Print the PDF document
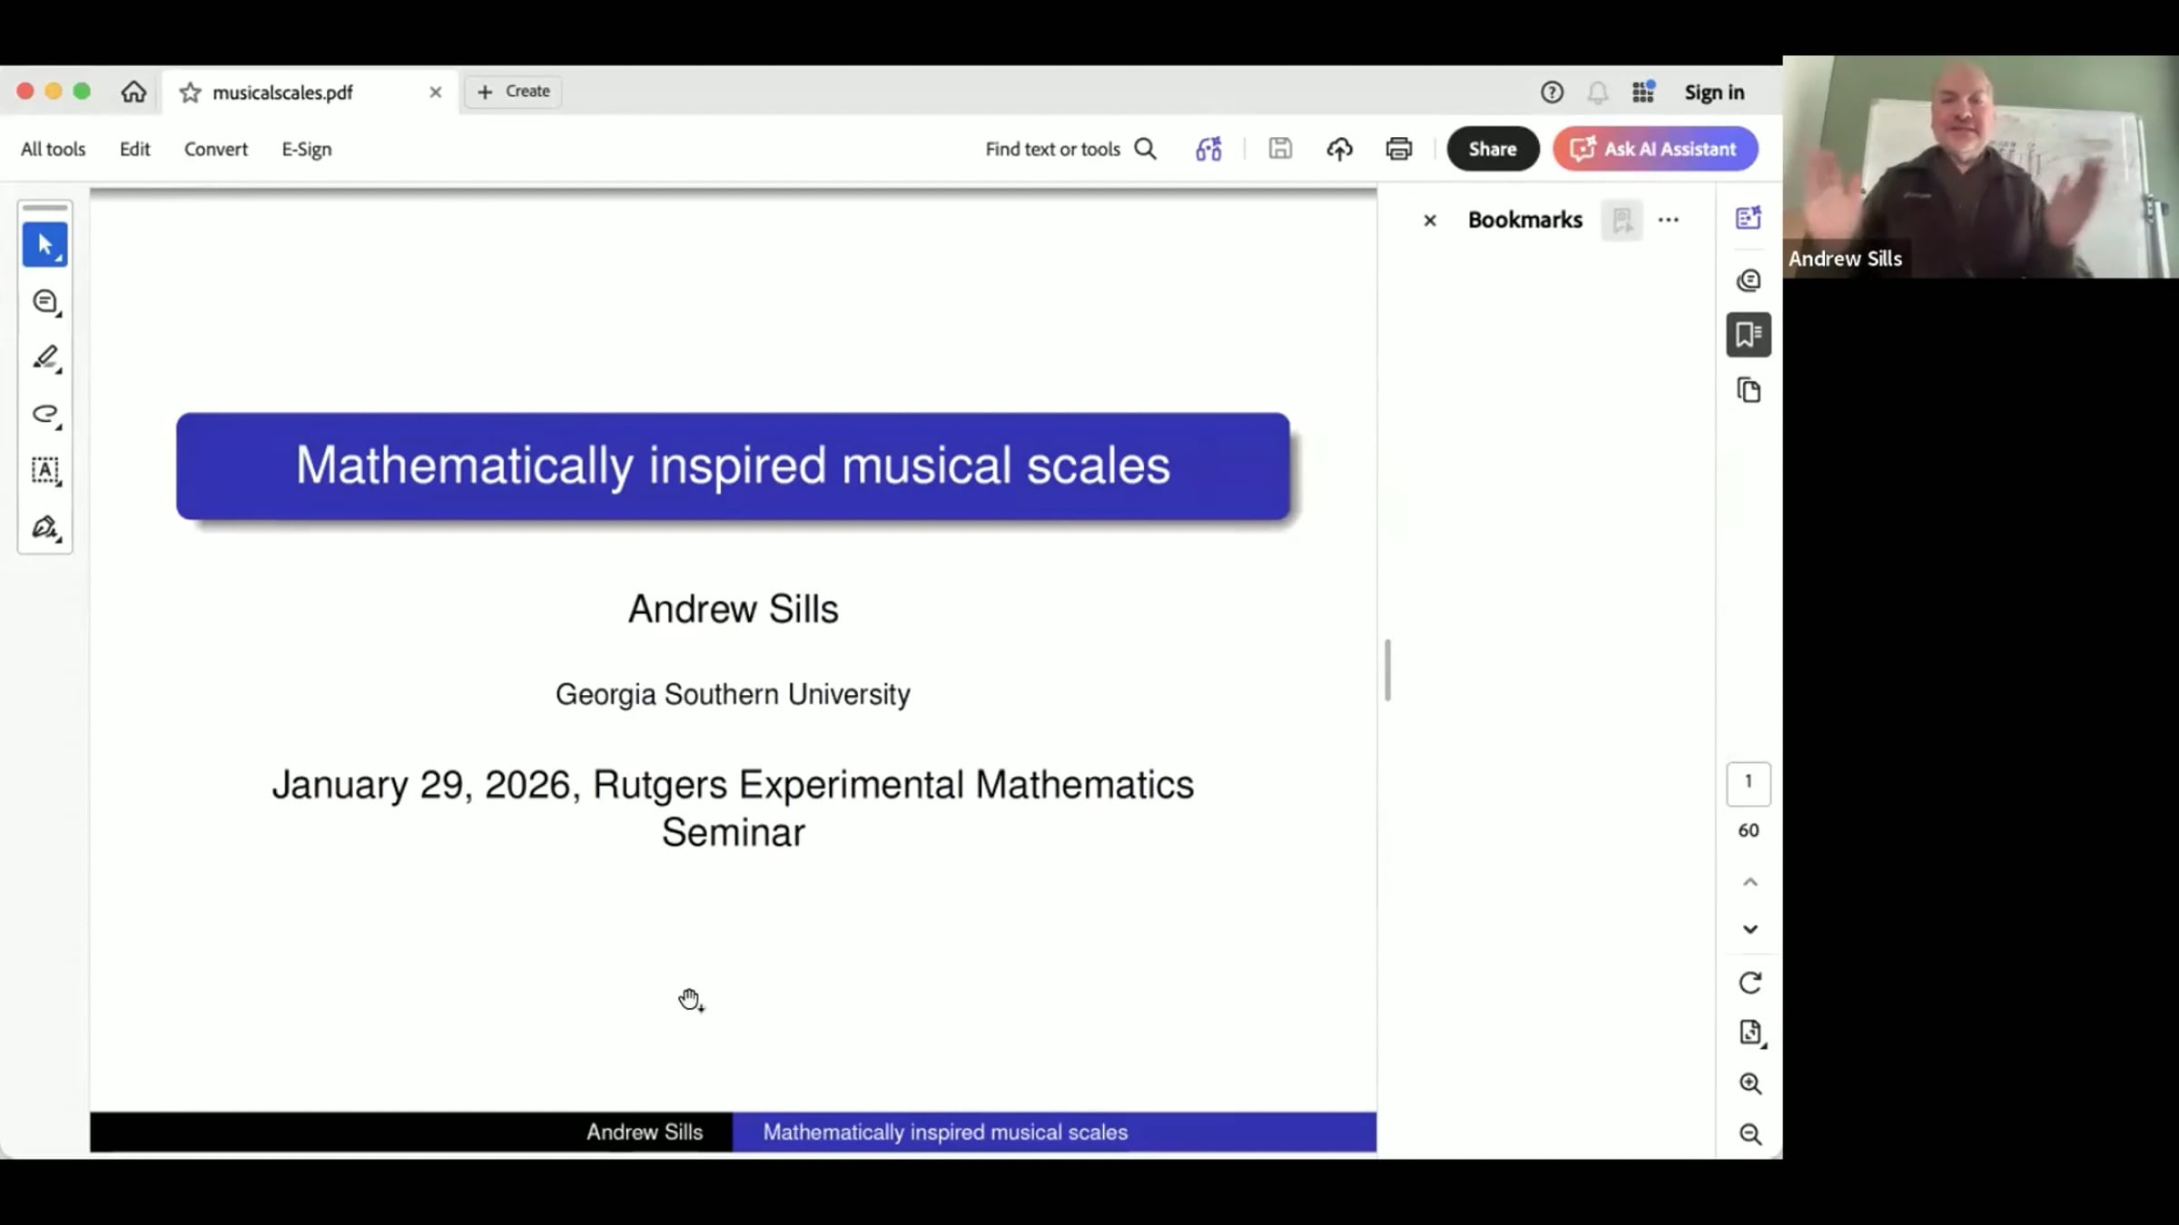The image size is (2179, 1225). [1399, 149]
